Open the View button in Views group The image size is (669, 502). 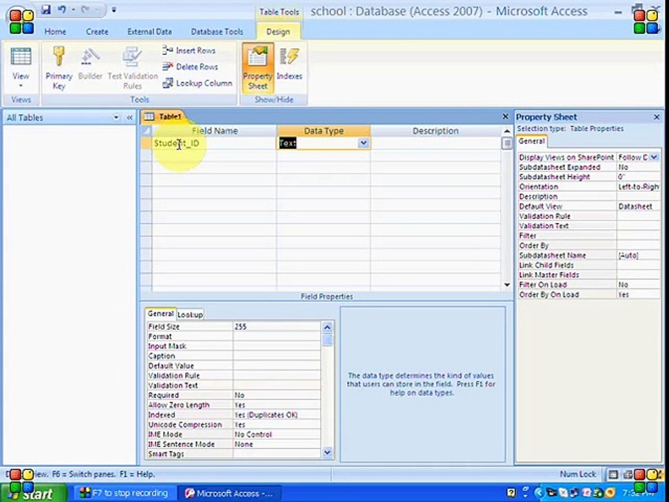[x=20, y=68]
